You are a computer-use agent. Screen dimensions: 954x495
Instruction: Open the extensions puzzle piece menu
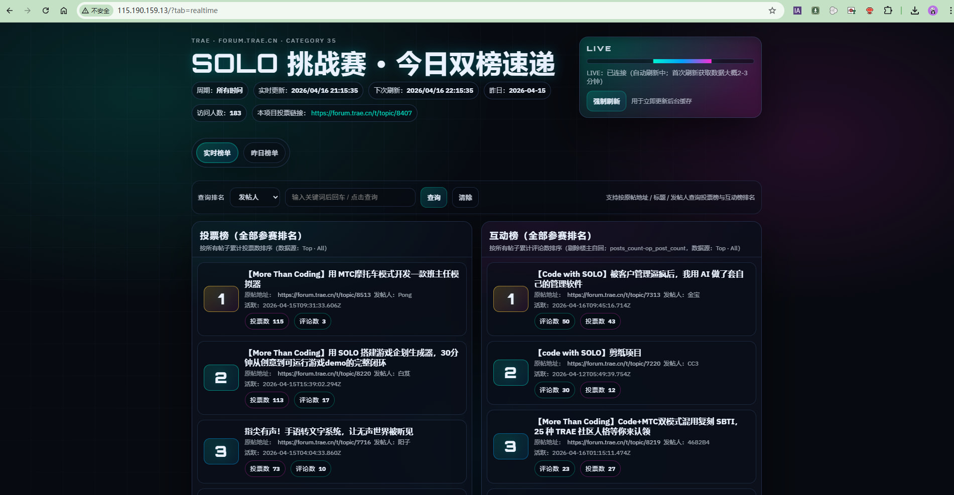point(888,11)
